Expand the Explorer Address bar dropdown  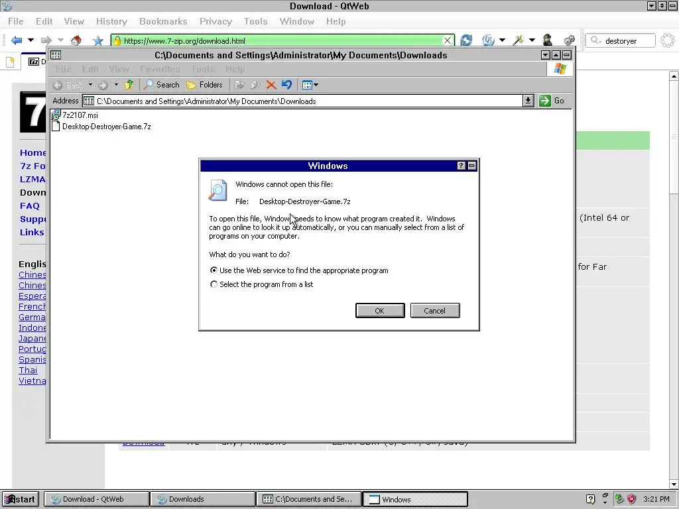pyautogui.click(x=528, y=101)
